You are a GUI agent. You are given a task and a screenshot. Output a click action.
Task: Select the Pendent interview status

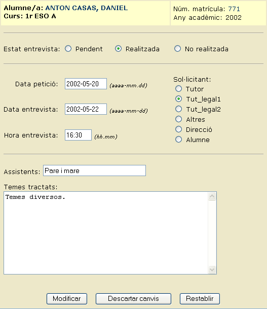tap(68, 49)
